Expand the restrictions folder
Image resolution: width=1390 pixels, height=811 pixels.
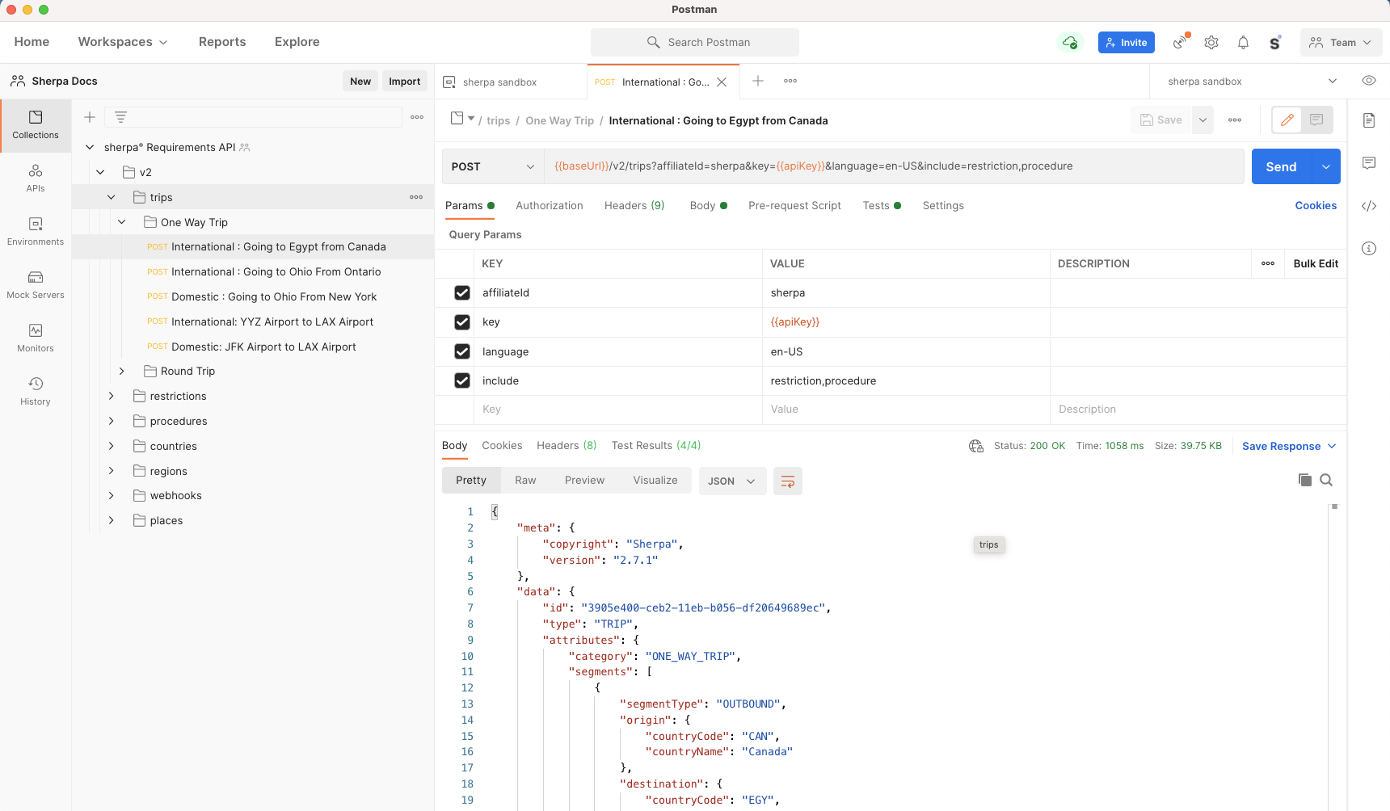tap(112, 396)
